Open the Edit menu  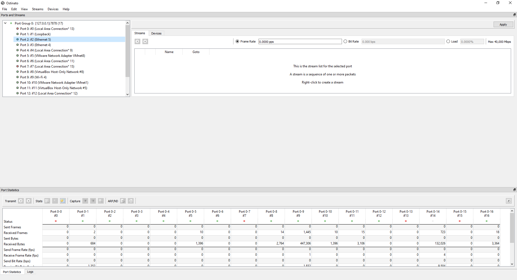(x=14, y=9)
